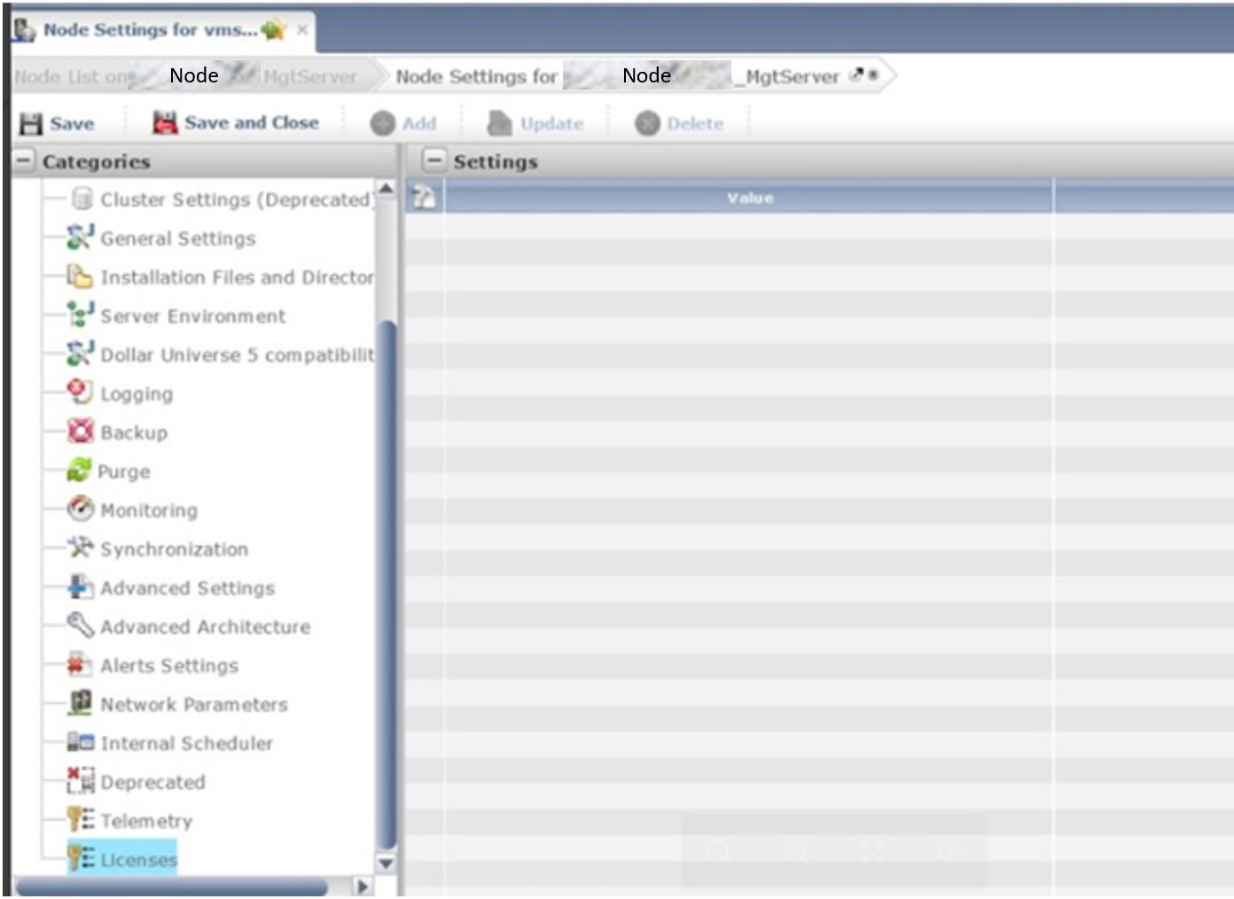This screenshot has height=899, width=1234.
Task: Click the Network Parameters icon
Action: pyautogui.click(x=80, y=703)
